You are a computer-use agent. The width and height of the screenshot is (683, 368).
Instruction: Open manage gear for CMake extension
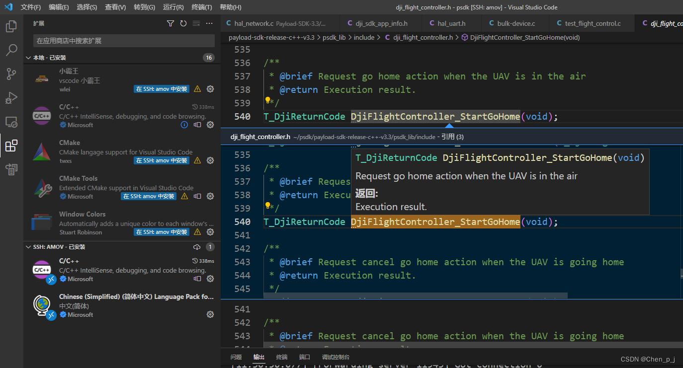coord(210,160)
